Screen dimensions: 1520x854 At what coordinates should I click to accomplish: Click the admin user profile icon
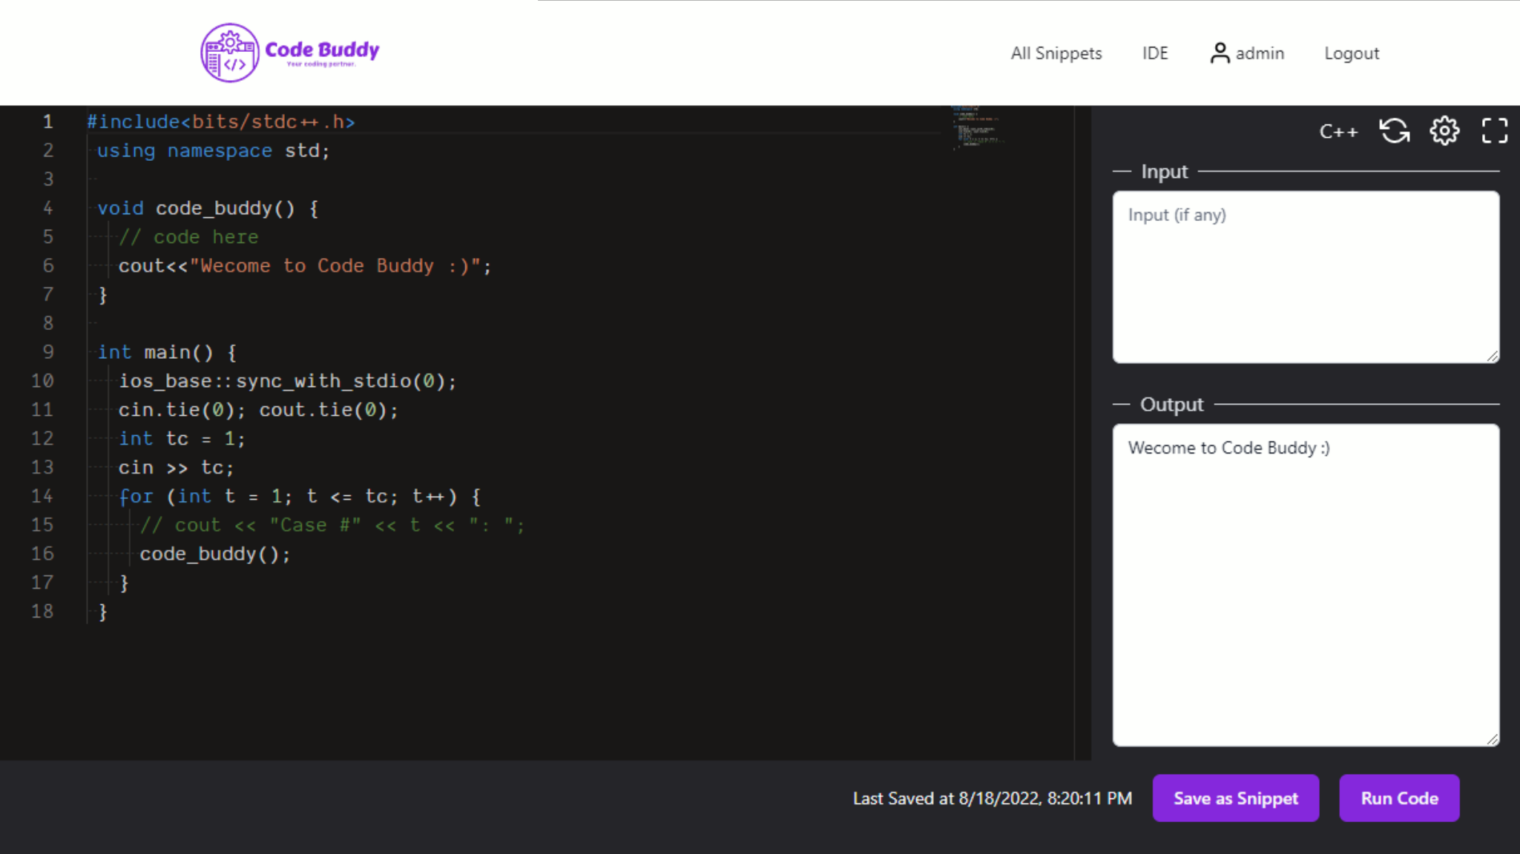pos(1219,53)
